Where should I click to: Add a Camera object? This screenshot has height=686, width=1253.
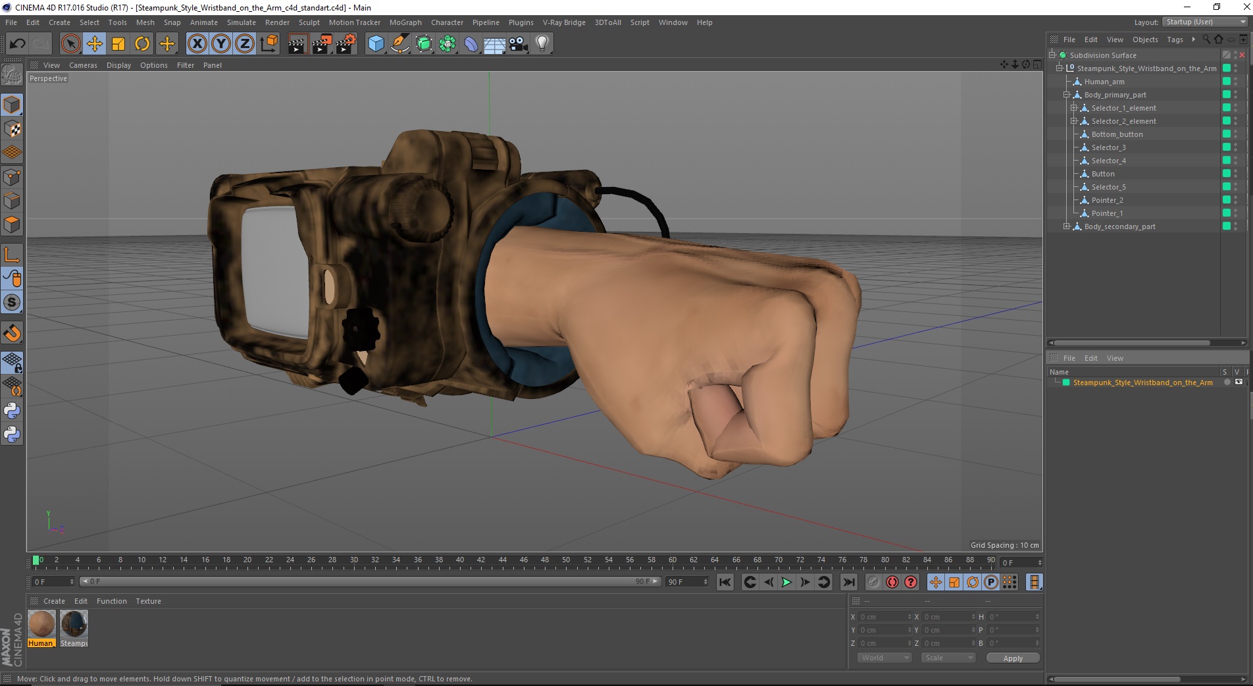pyautogui.click(x=519, y=44)
